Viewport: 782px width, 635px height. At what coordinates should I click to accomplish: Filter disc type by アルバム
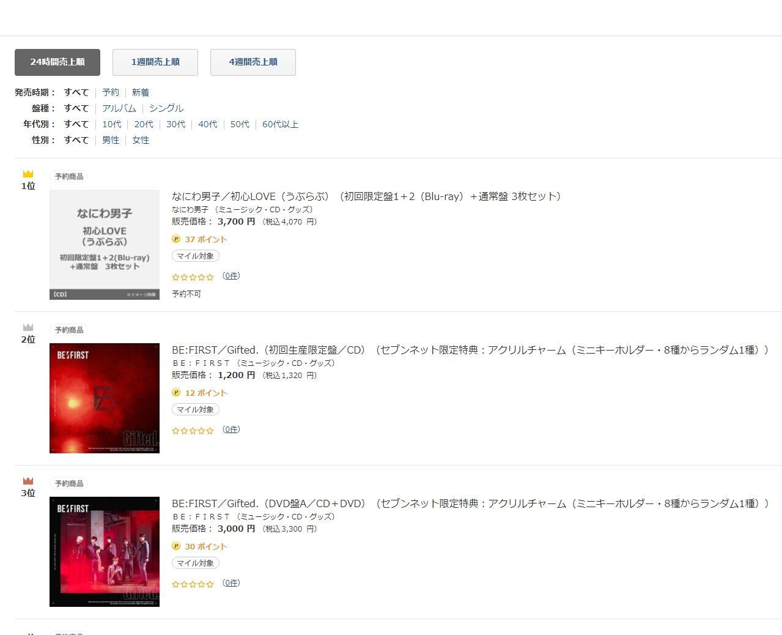pyautogui.click(x=119, y=108)
